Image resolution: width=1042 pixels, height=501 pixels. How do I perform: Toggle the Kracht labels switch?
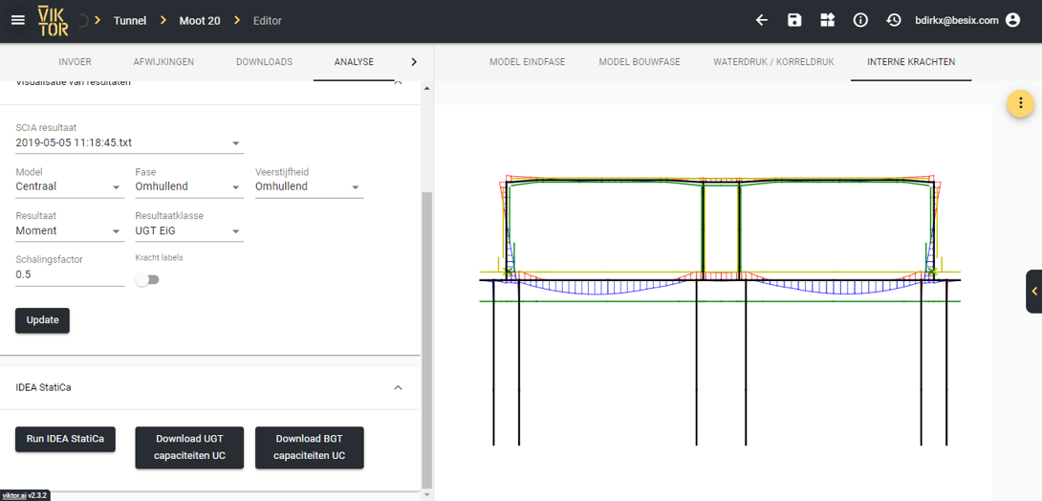(147, 280)
